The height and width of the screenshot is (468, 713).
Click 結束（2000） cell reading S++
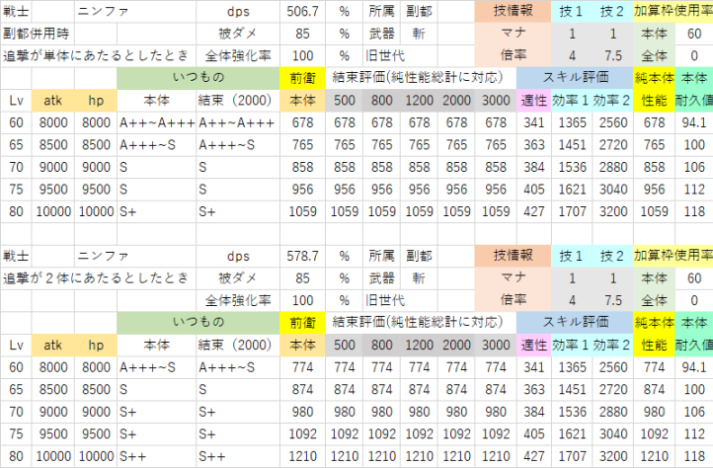pos(238,456)
